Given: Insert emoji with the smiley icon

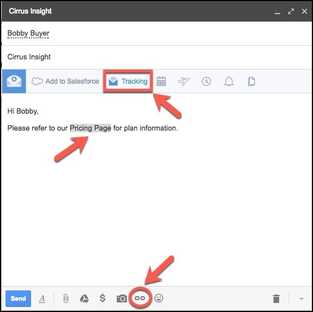Looking at the screenshot, I should (158, 298).
